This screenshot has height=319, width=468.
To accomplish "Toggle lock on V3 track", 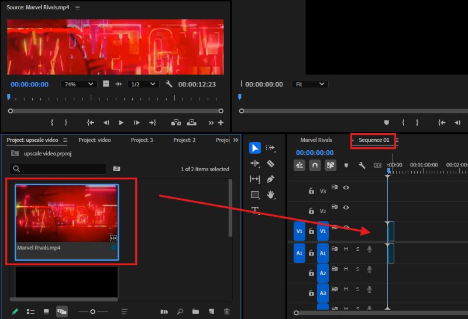I will point(311,191).
